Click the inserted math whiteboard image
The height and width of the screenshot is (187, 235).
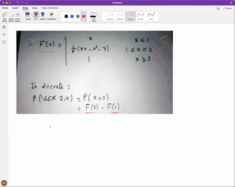(x=94, y=72)
